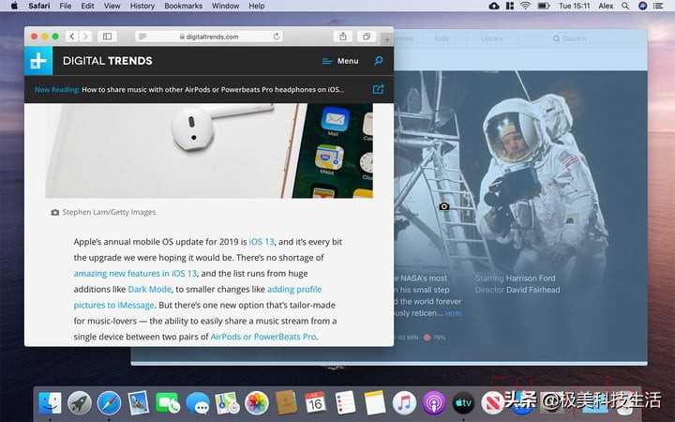Click the Digital Trends plus logo
The image size is (675, 422).
coord(39,61)
